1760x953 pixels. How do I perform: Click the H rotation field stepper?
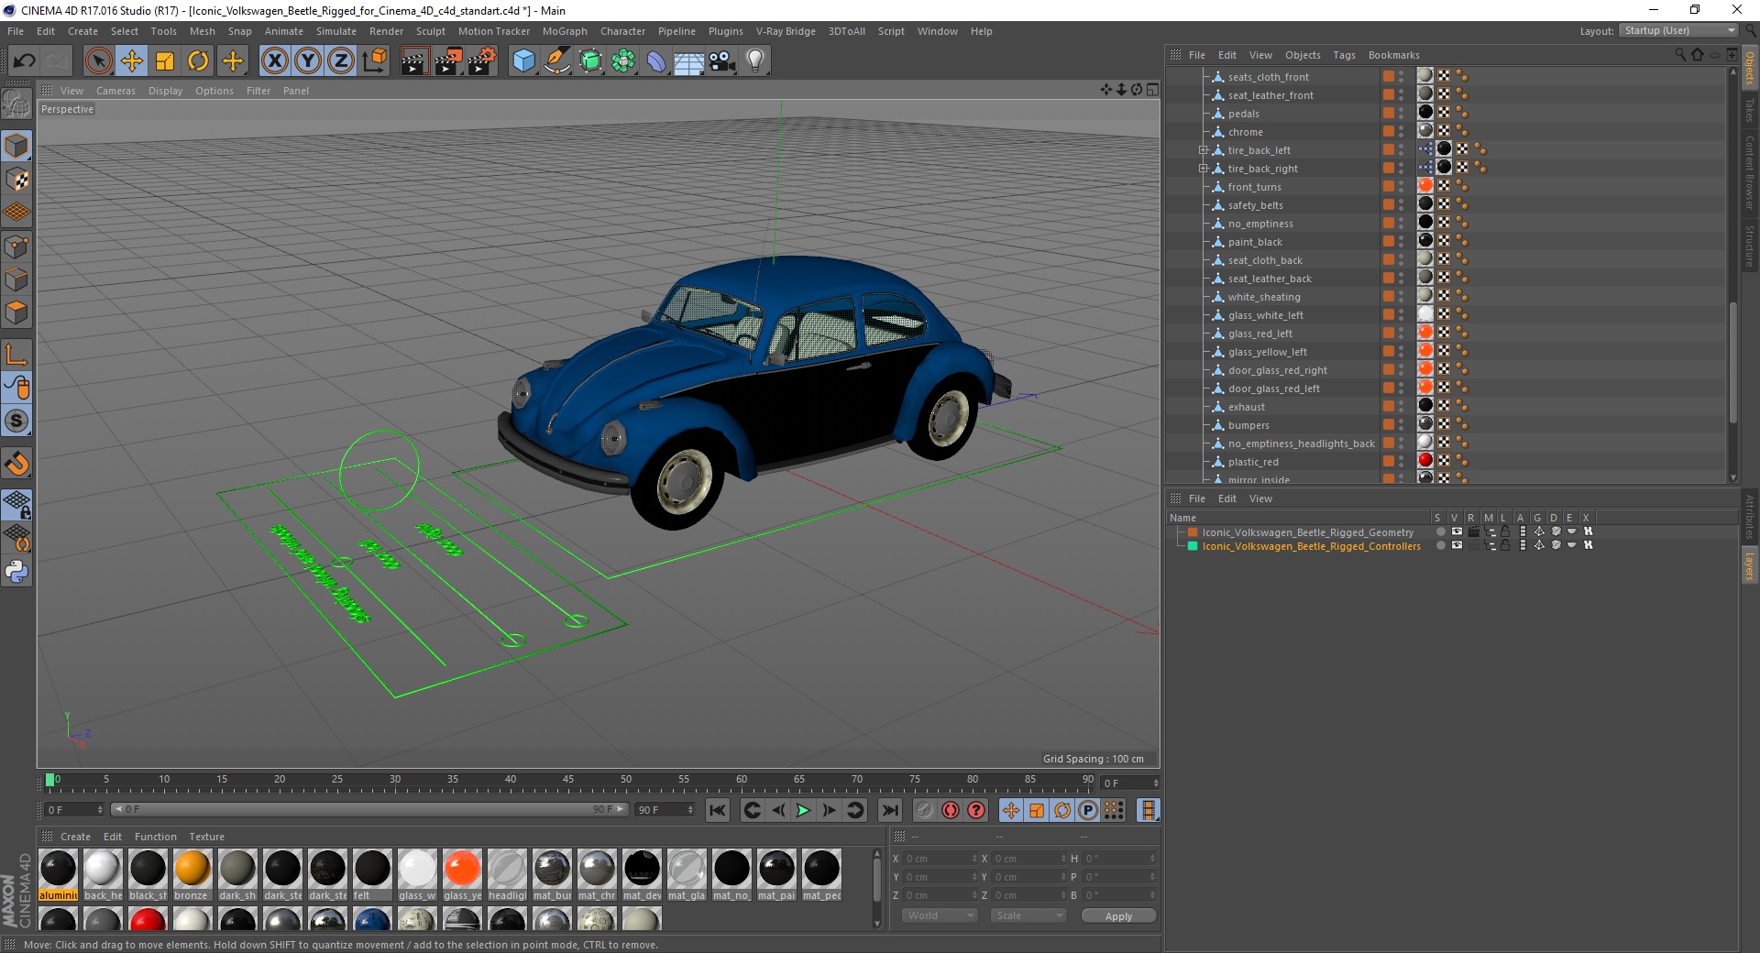click(x=1152, y=859)
